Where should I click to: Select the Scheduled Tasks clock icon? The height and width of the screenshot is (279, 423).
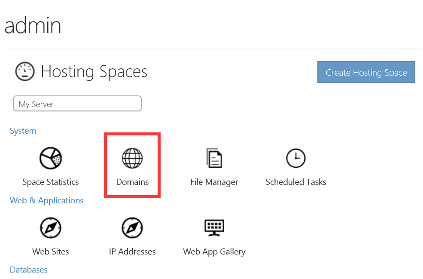click(x=295, y=158)
